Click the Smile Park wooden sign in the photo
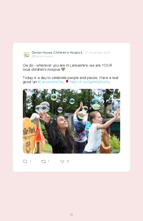The width and height of the screenshot is (143, 221). tap(30, 136)
